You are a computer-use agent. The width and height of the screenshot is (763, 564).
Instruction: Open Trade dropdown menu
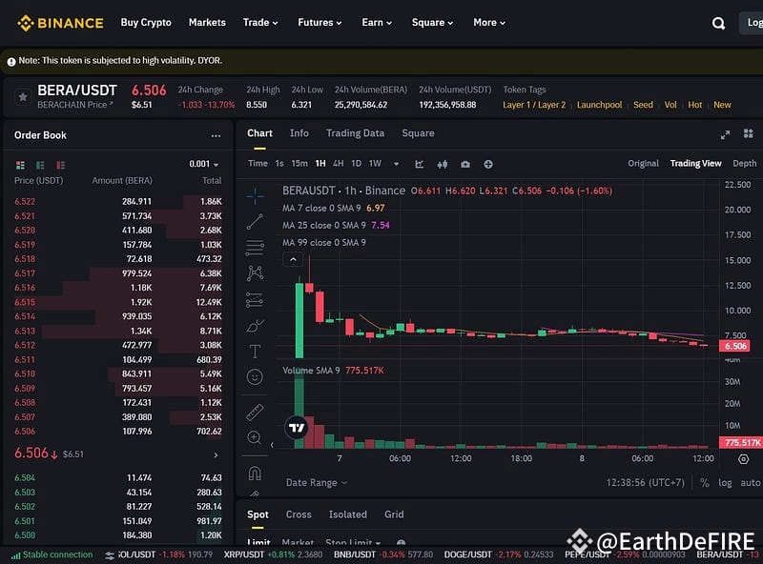click(x=260, y=22)
